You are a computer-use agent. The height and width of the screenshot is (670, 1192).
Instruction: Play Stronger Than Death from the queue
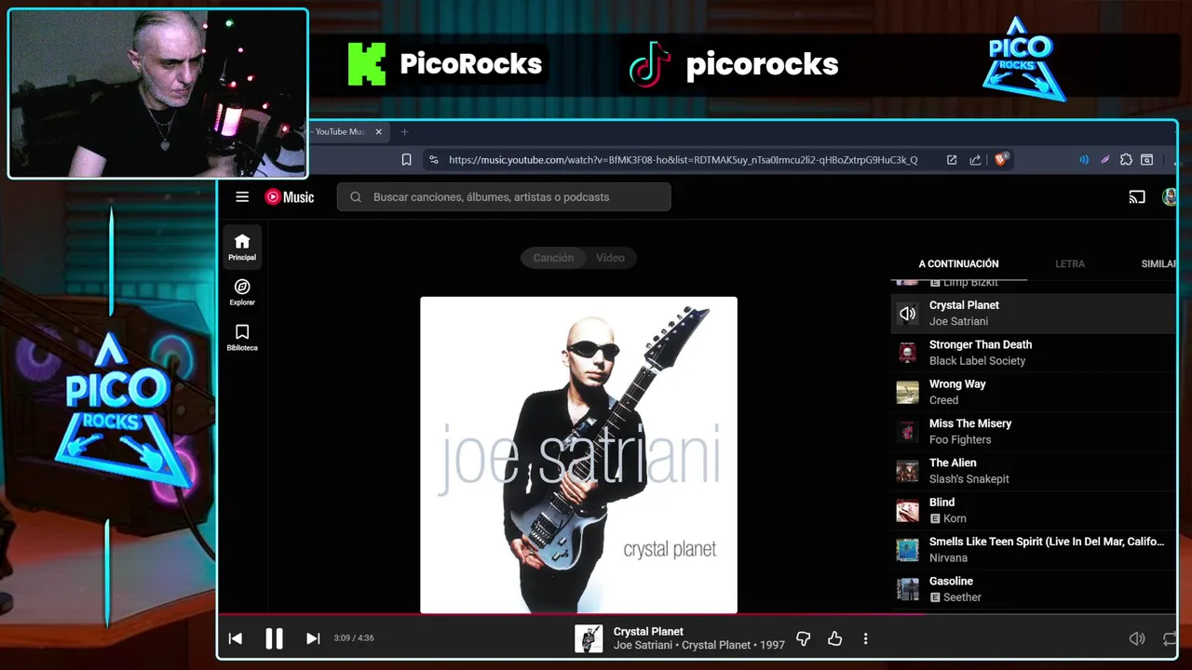point(1034,353)
